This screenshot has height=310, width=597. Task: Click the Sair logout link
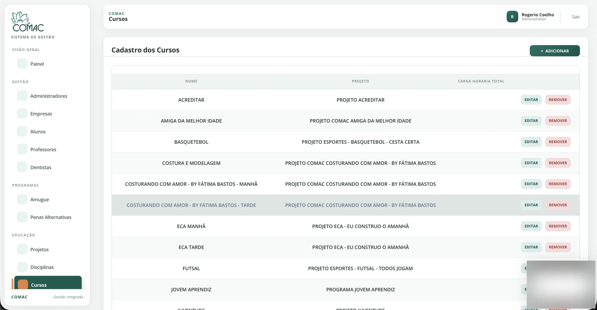pos(576,17)
